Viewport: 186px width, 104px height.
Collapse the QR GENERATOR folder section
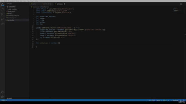pyautogui.click(x=11, y=7)
